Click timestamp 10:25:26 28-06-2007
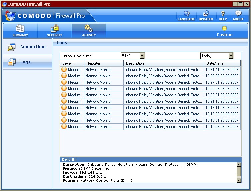This screenshot has height=191, width=251. coord(222,89)
